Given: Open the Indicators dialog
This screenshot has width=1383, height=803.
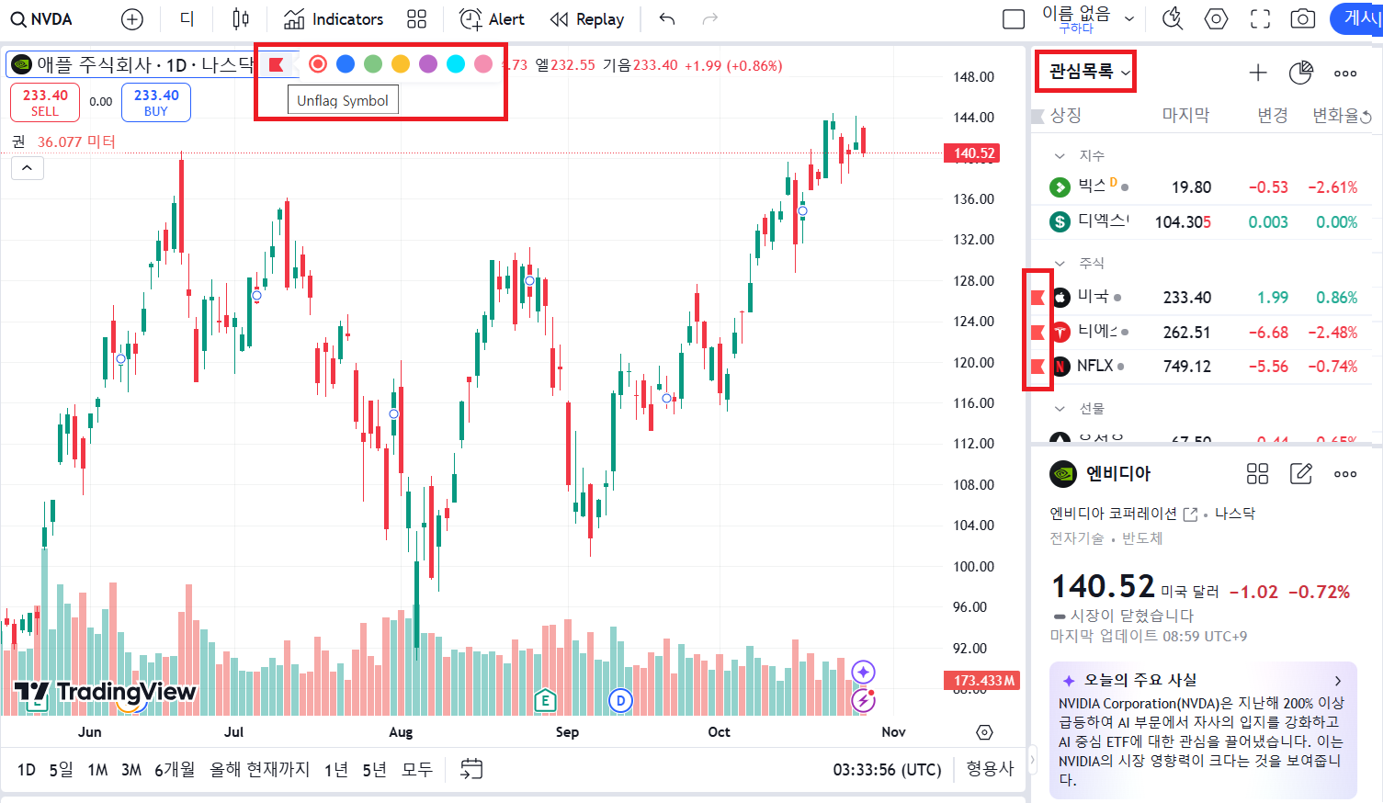Looking at the screenshot, I should (x=334, y=19).
